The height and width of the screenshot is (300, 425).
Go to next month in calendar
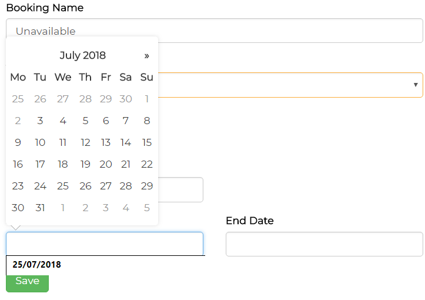click(x=146, y=56)
